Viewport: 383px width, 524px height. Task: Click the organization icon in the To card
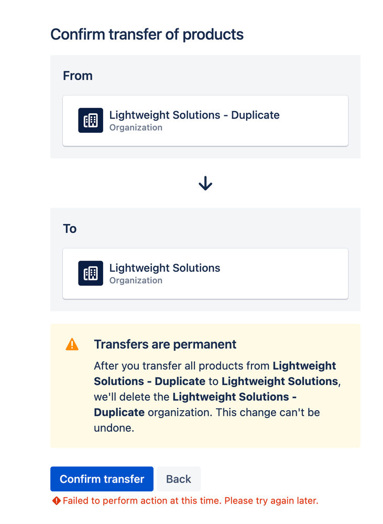pyautogui.click(x=91, y=273)
